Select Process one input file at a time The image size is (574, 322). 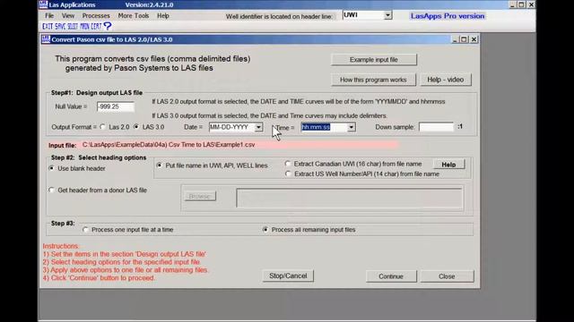[86, 230]
